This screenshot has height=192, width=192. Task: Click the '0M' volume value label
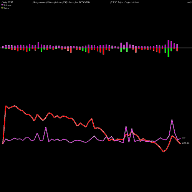click(184, 137)
